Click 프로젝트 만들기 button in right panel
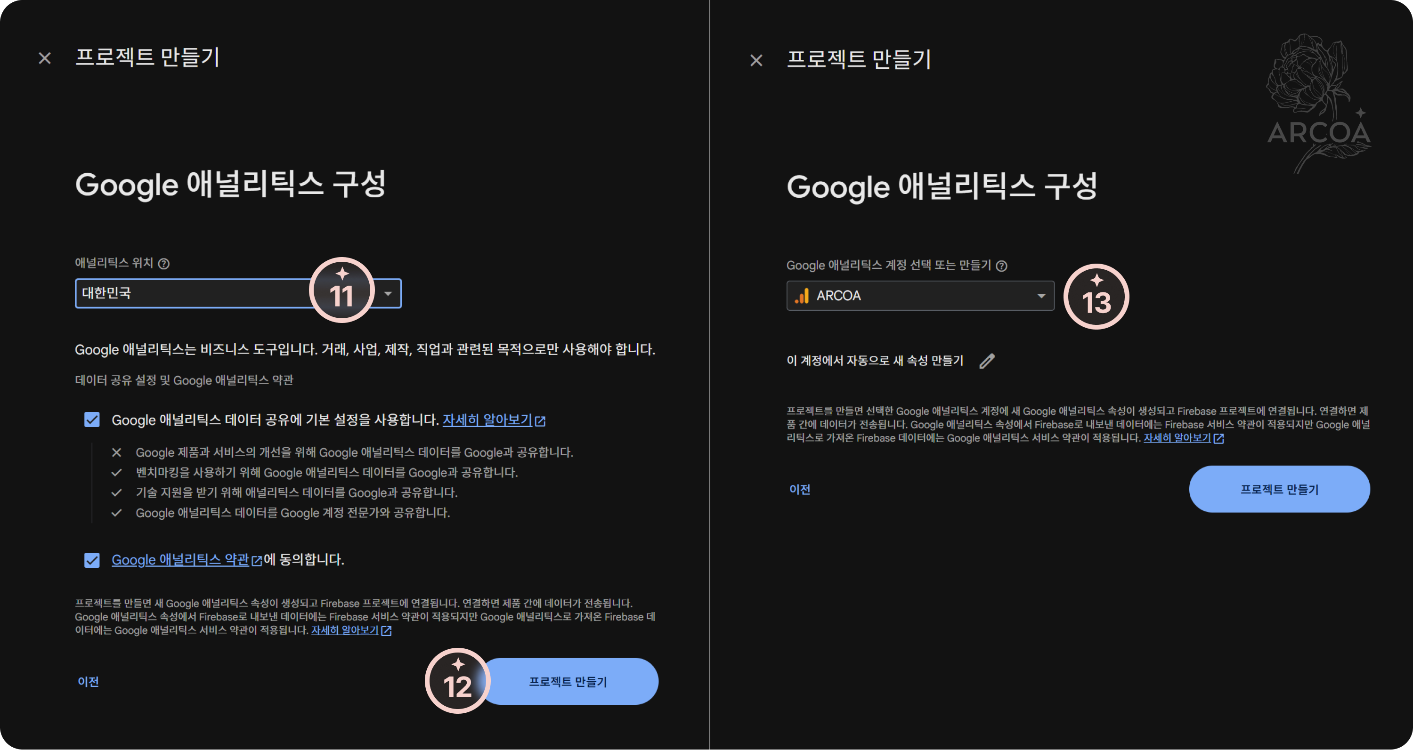 [x=1279, y=490]
